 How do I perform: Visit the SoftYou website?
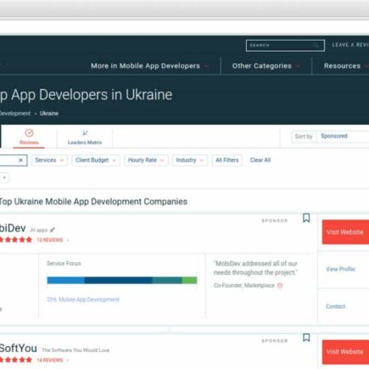point(345,352)
